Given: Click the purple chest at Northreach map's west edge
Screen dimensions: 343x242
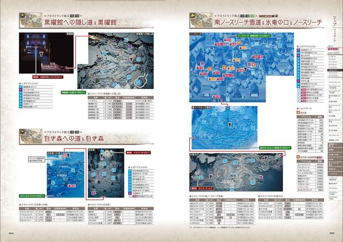Looking at the screenshot, I should [x=202, y=64].
